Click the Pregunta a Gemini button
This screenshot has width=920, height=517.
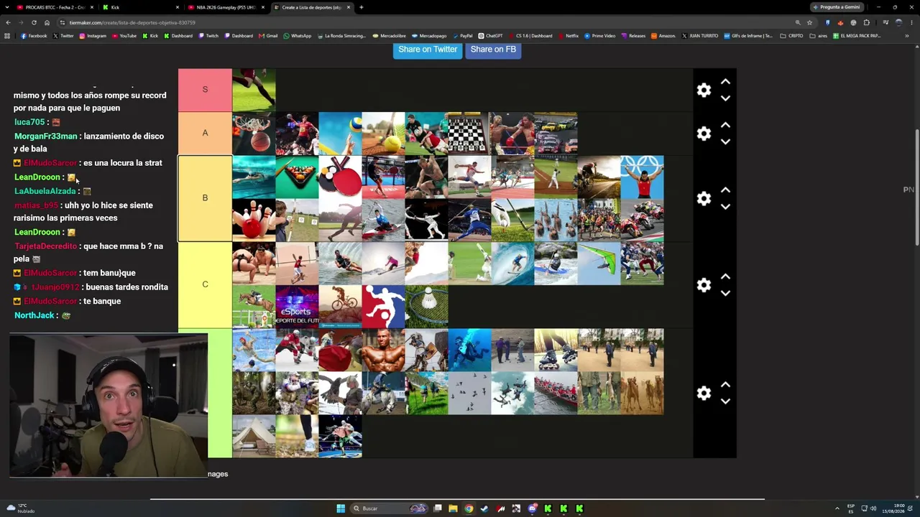pos(837,7)
